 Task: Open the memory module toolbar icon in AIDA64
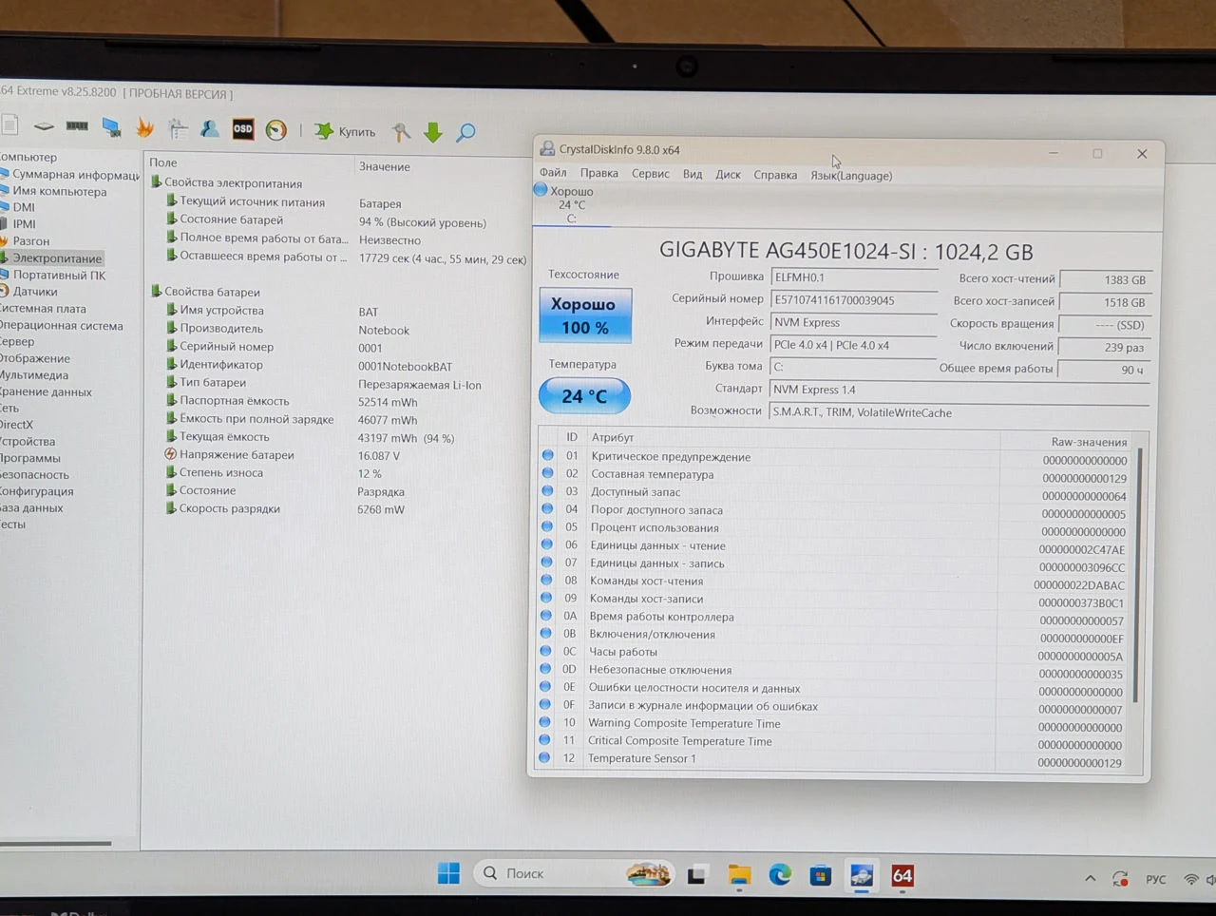77,125
